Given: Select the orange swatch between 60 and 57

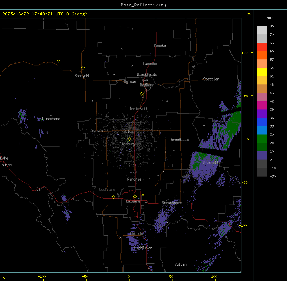Looking at the screenshot, I should [262, 55].
